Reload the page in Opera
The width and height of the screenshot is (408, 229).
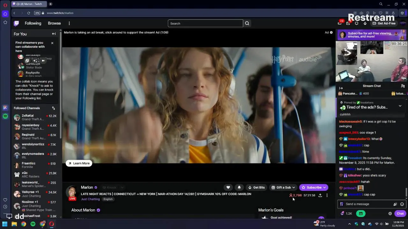click(x=29, y=13)
